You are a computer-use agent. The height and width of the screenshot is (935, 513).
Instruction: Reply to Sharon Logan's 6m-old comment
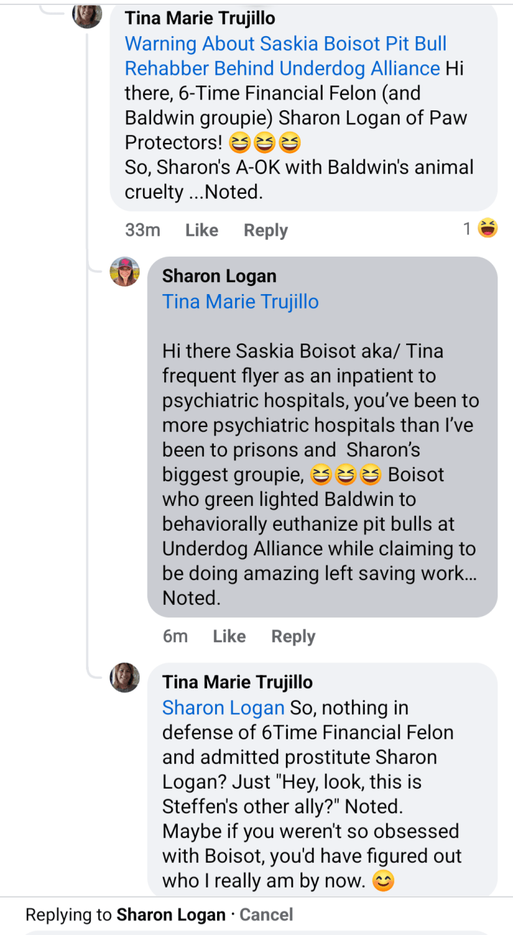point(293,637)
